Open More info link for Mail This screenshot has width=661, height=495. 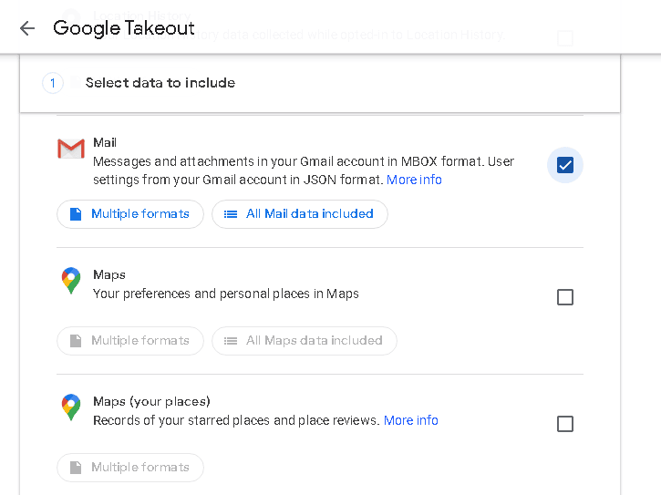point(414,180)
